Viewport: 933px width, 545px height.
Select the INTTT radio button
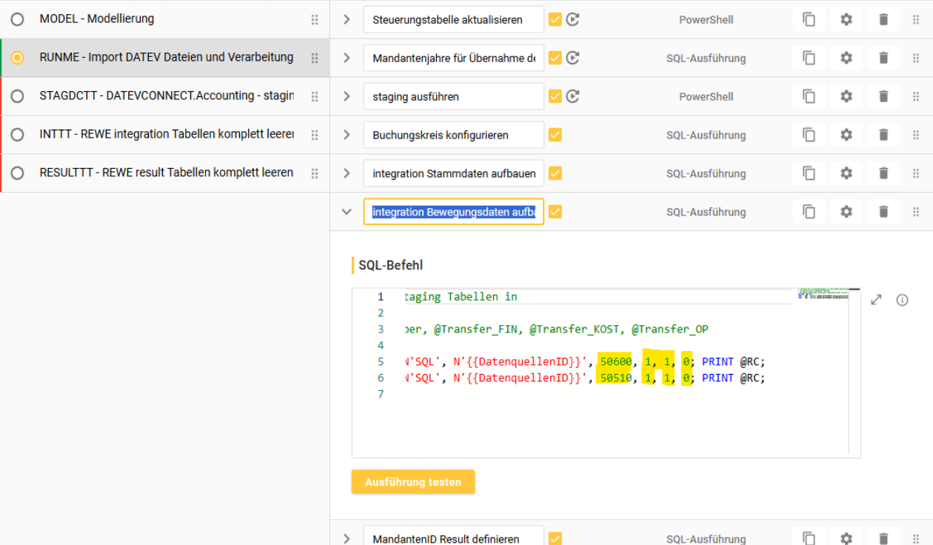coord(17,135)
